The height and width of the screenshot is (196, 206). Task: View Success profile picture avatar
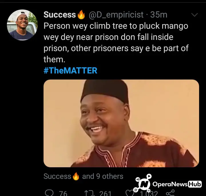[x=22, y=25]
